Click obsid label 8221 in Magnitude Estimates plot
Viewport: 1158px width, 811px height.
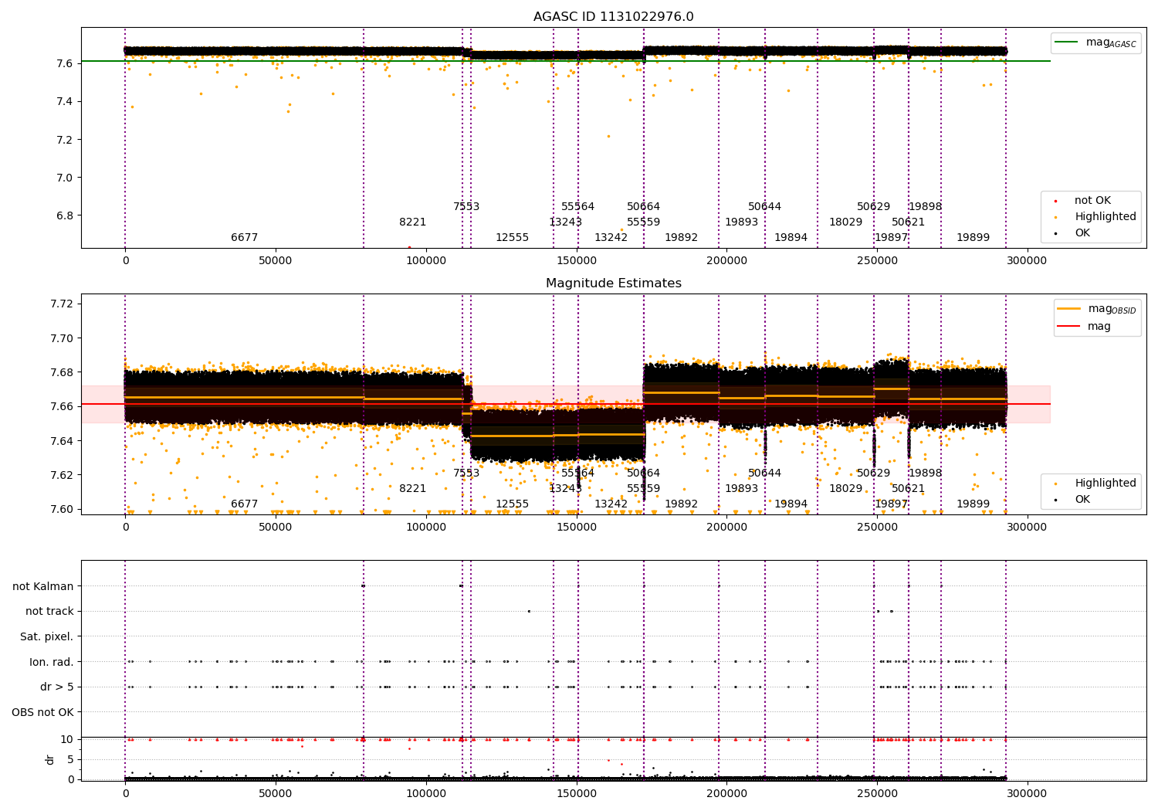click(x=413, y=489)
